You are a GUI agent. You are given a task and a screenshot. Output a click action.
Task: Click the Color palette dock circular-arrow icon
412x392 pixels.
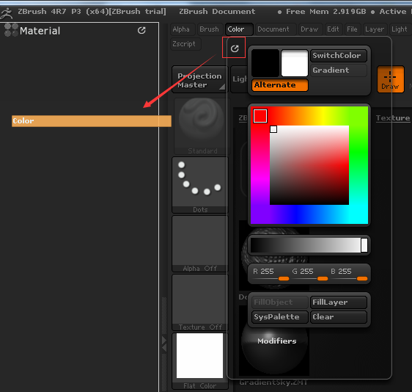235,48
